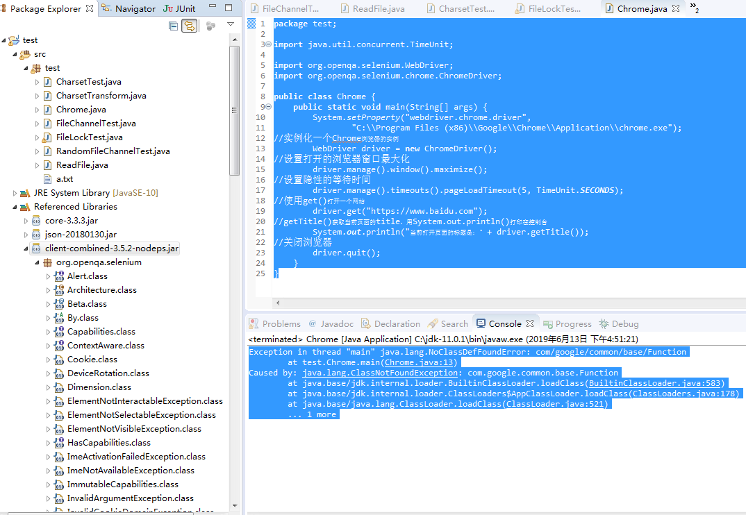Toggle Link with Editor in Package Explorer

pyautogui.click(x=190, y=26)
